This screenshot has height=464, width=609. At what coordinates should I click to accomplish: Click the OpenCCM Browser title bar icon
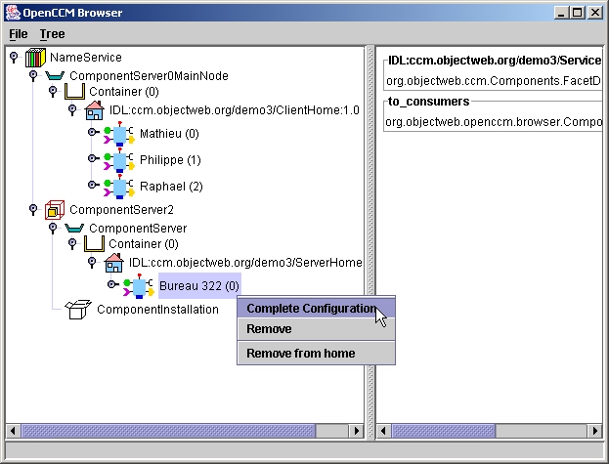click(13, 13)
